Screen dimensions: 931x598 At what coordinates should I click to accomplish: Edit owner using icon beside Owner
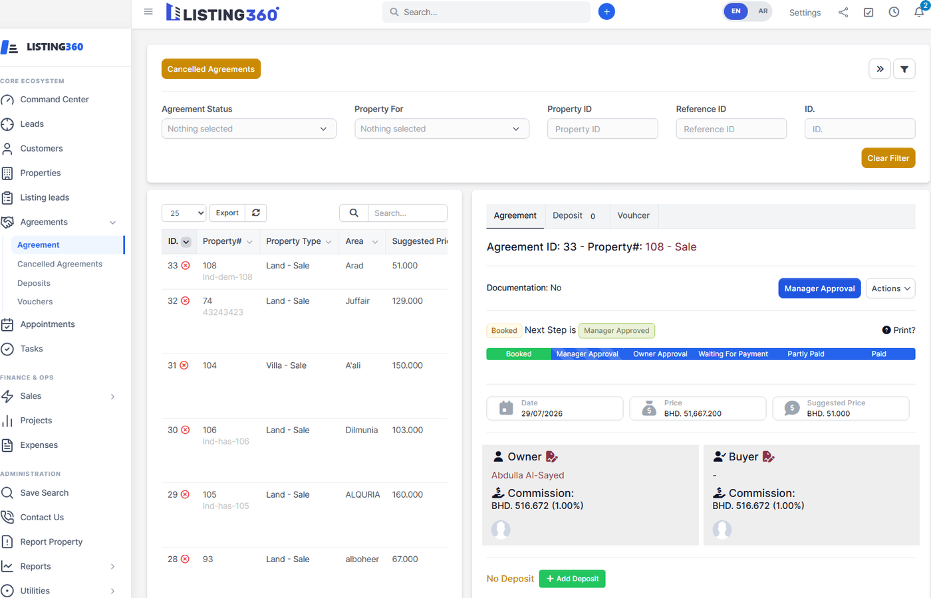pos(552,456)
